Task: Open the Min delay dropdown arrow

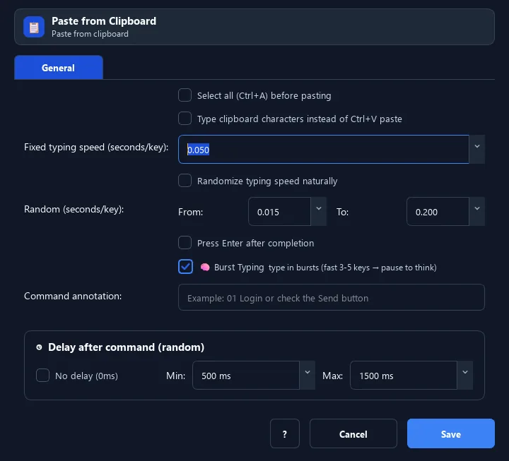Action: pyautogui.click(x=307, y=375)
